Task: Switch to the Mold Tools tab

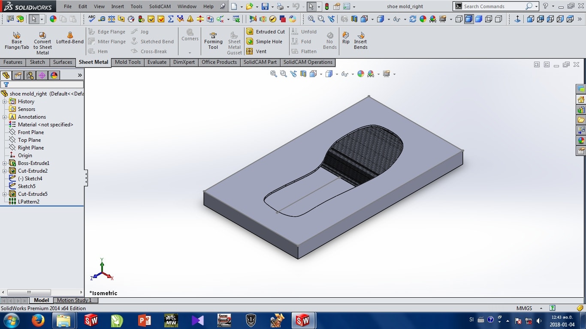Action: pyautogui.click(x=128, y=62)
